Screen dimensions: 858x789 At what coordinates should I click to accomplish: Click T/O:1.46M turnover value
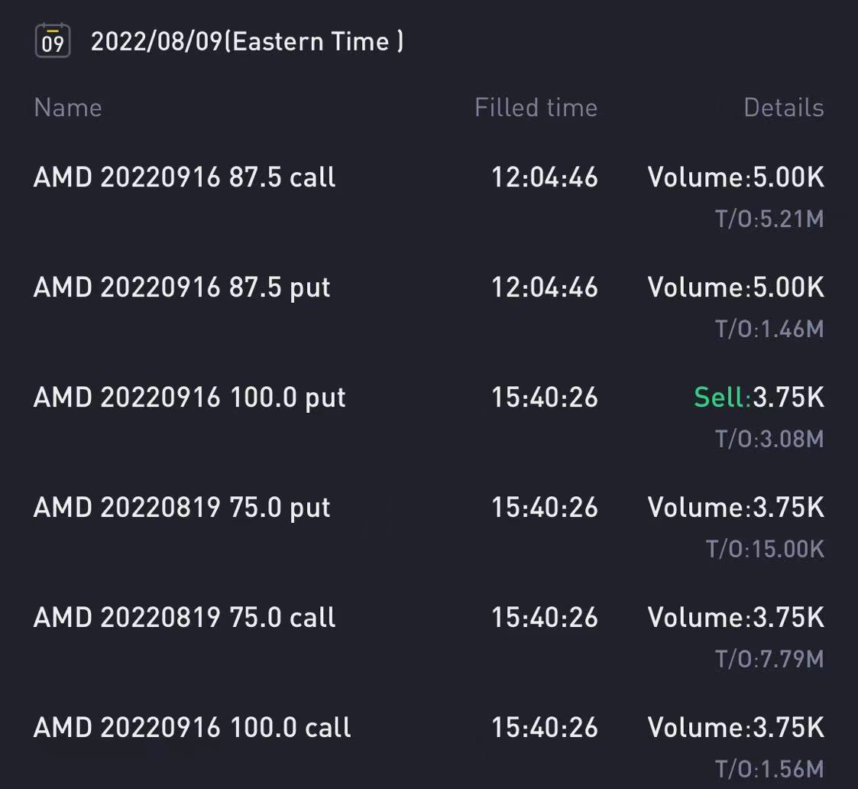769,329
